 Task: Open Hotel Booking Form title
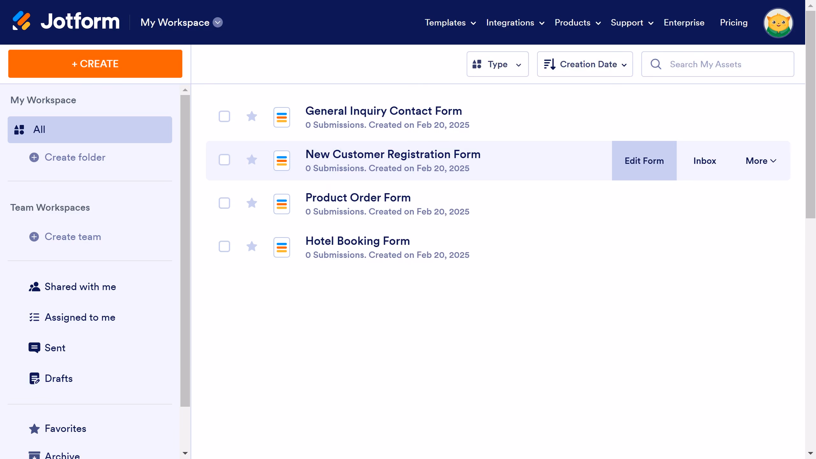358,241
